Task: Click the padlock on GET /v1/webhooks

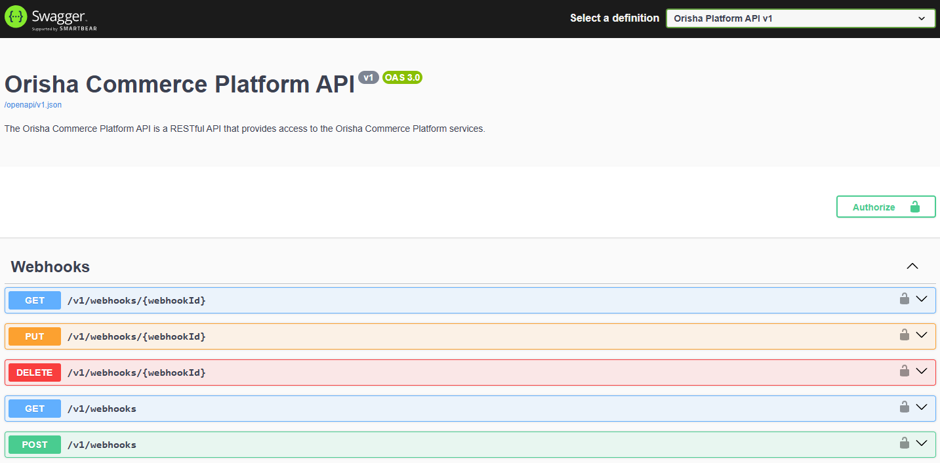Action: click(x=905, y=407)
